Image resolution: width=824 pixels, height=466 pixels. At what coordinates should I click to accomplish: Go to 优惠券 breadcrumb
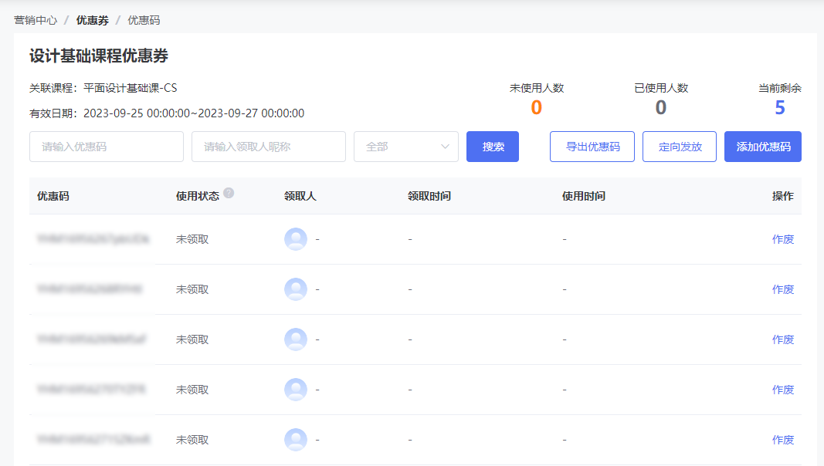pos(93,21)
